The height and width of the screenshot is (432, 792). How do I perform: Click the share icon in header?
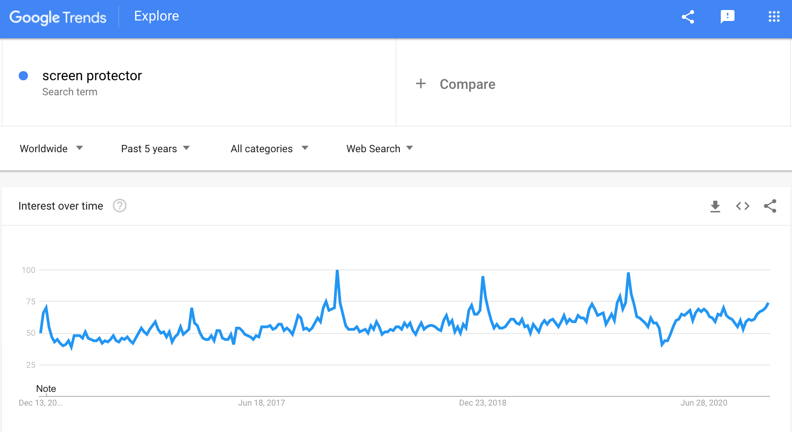688,17
